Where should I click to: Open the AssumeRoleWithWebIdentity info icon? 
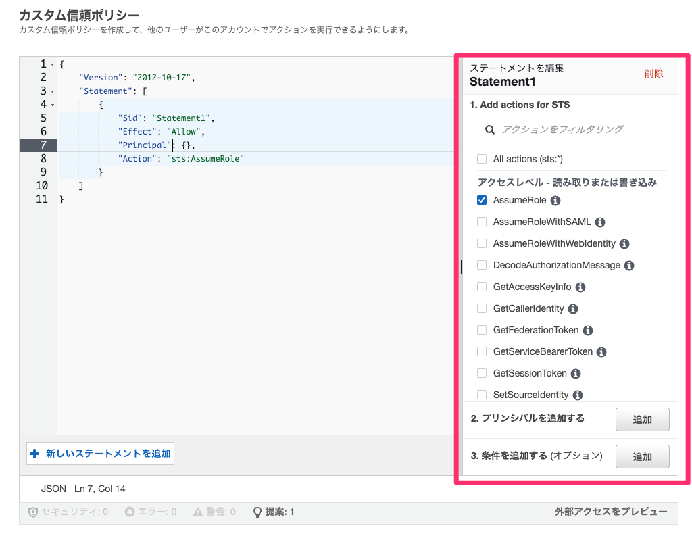[x=624, y=244]
